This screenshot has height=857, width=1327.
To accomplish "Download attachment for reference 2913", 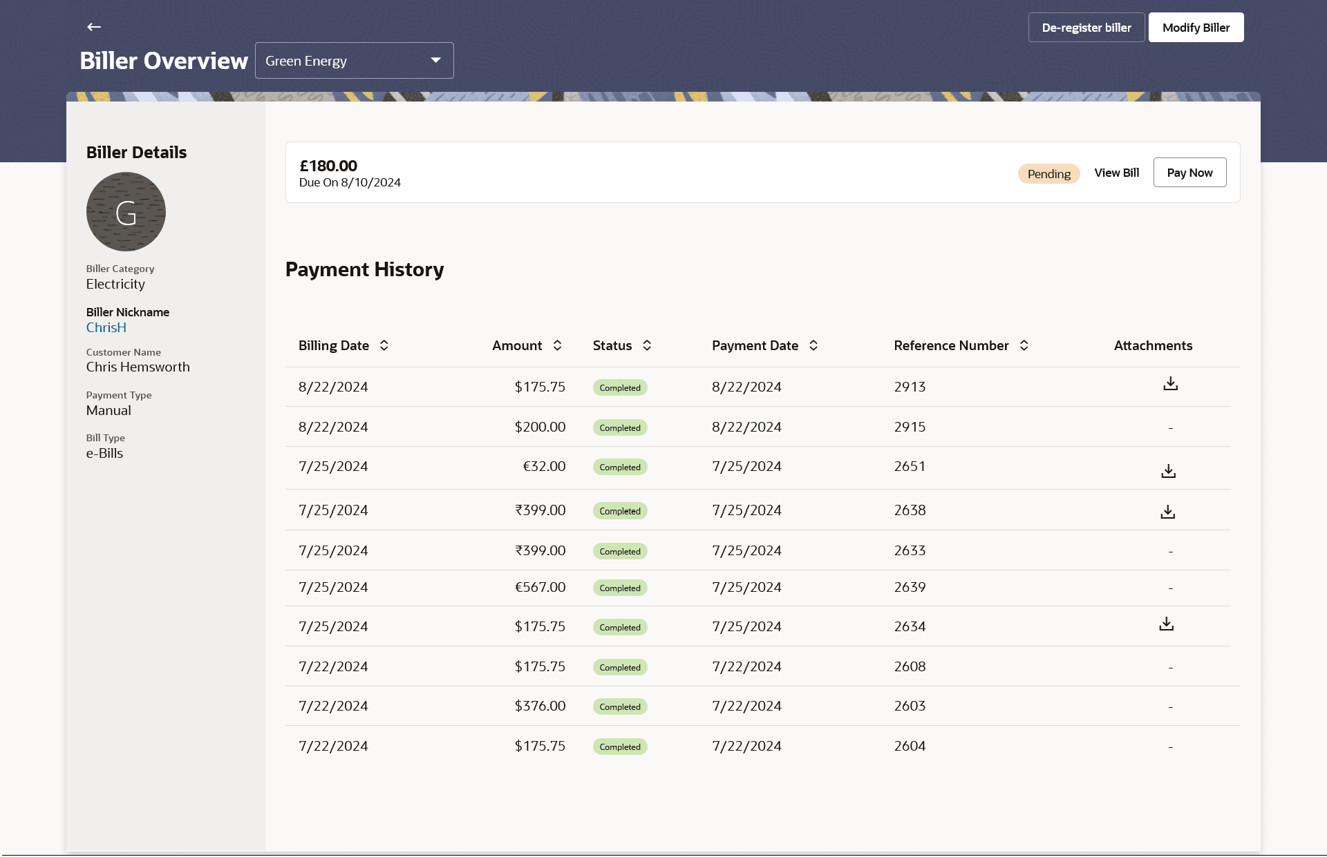I will point(1170,384).
